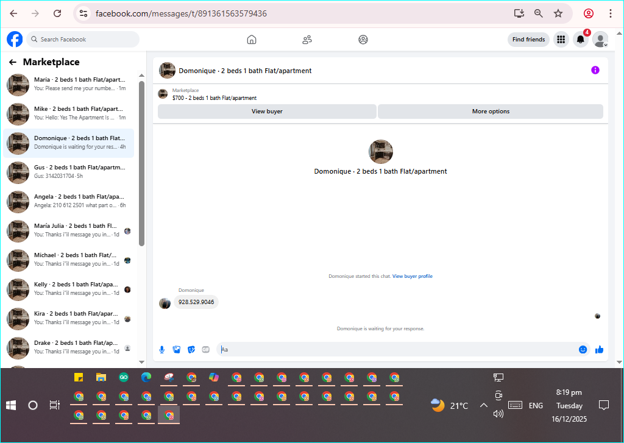Click the voice clip microphone icon
The image size is (624, 443).
[162, 350]
